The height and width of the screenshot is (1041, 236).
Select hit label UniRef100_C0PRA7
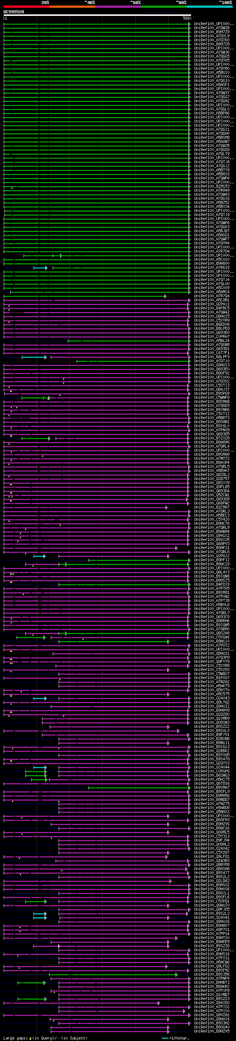(x=212, y=337)
